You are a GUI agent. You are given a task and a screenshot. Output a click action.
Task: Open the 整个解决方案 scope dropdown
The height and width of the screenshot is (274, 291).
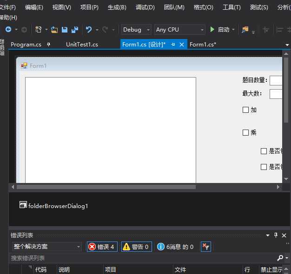tap(46, 247)
